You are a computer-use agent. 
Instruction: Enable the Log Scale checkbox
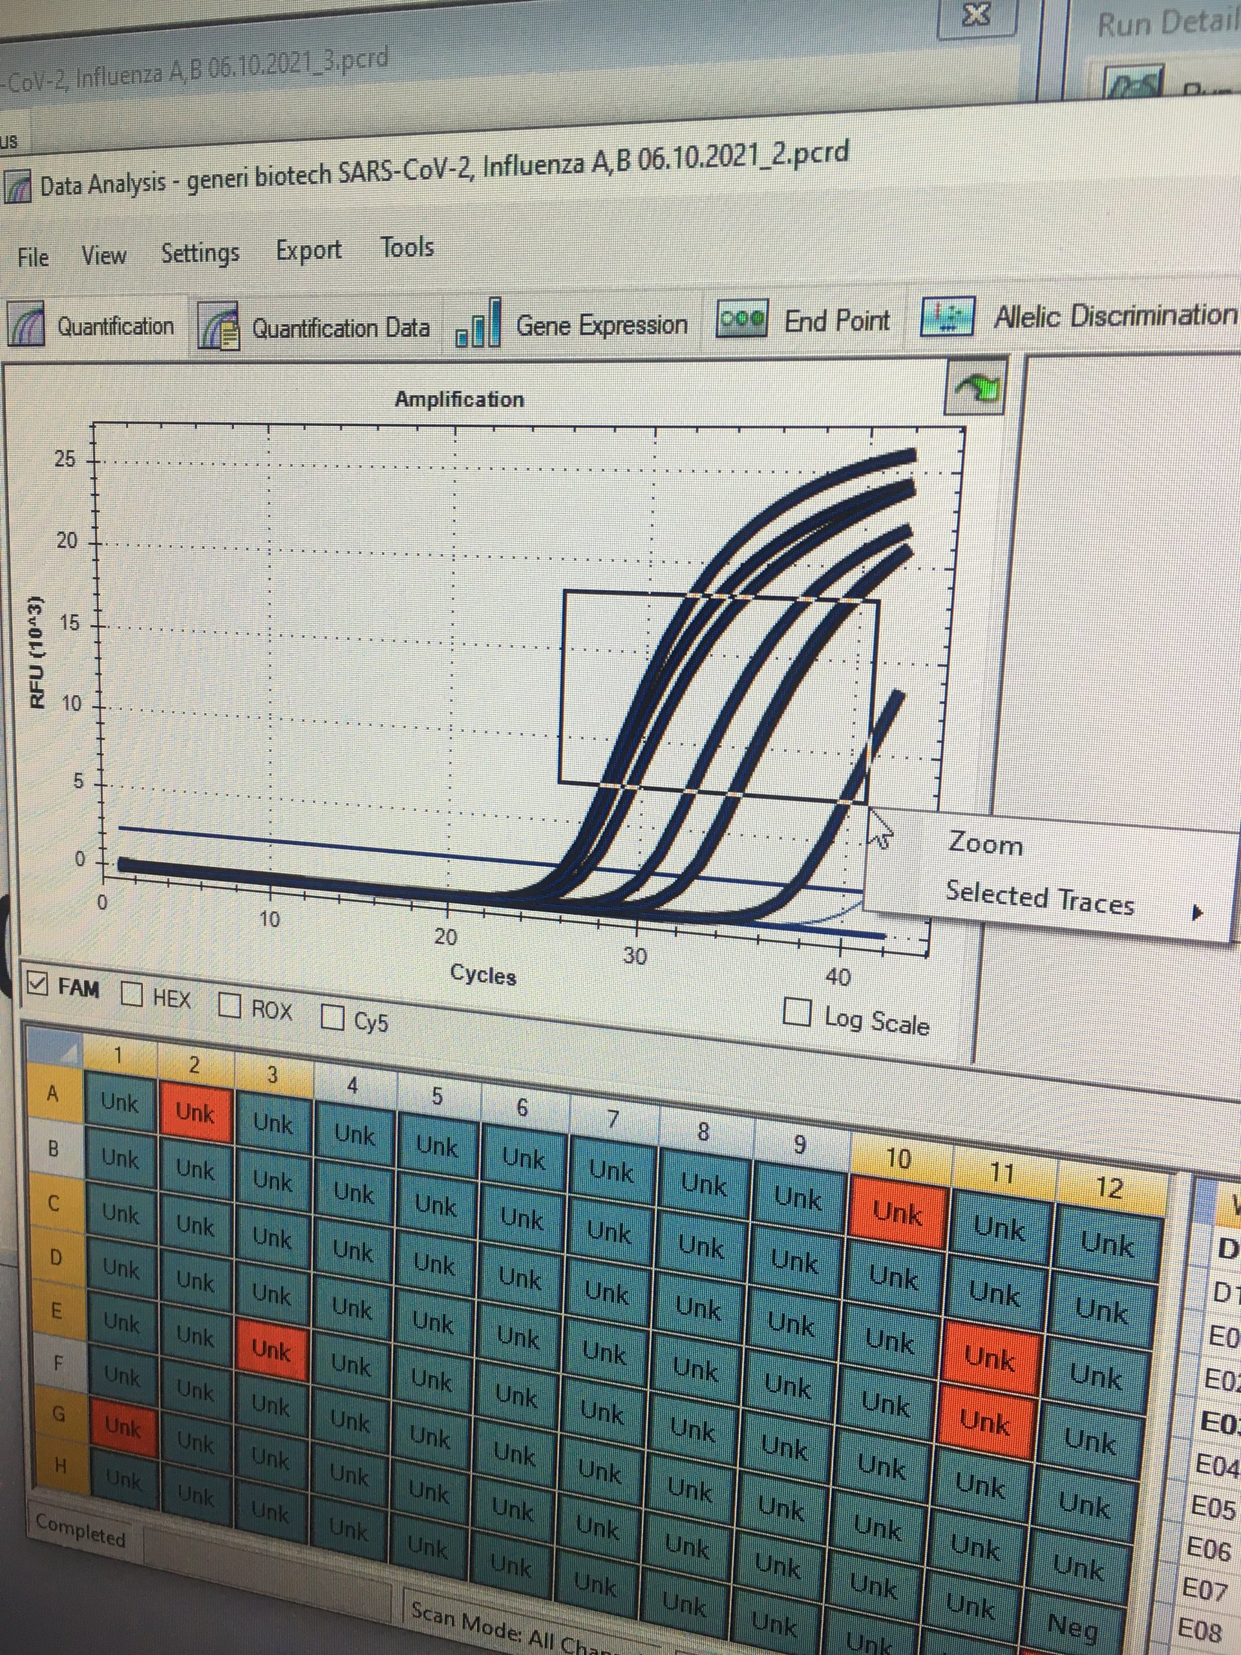[x=797, y=1013]
